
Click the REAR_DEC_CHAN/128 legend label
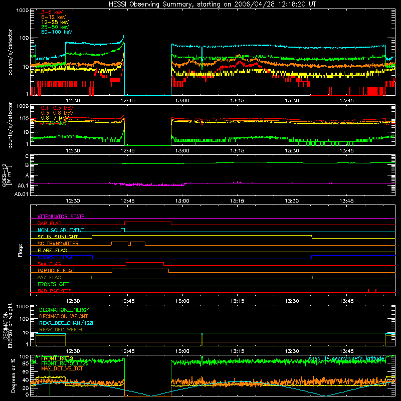point(66,323)
